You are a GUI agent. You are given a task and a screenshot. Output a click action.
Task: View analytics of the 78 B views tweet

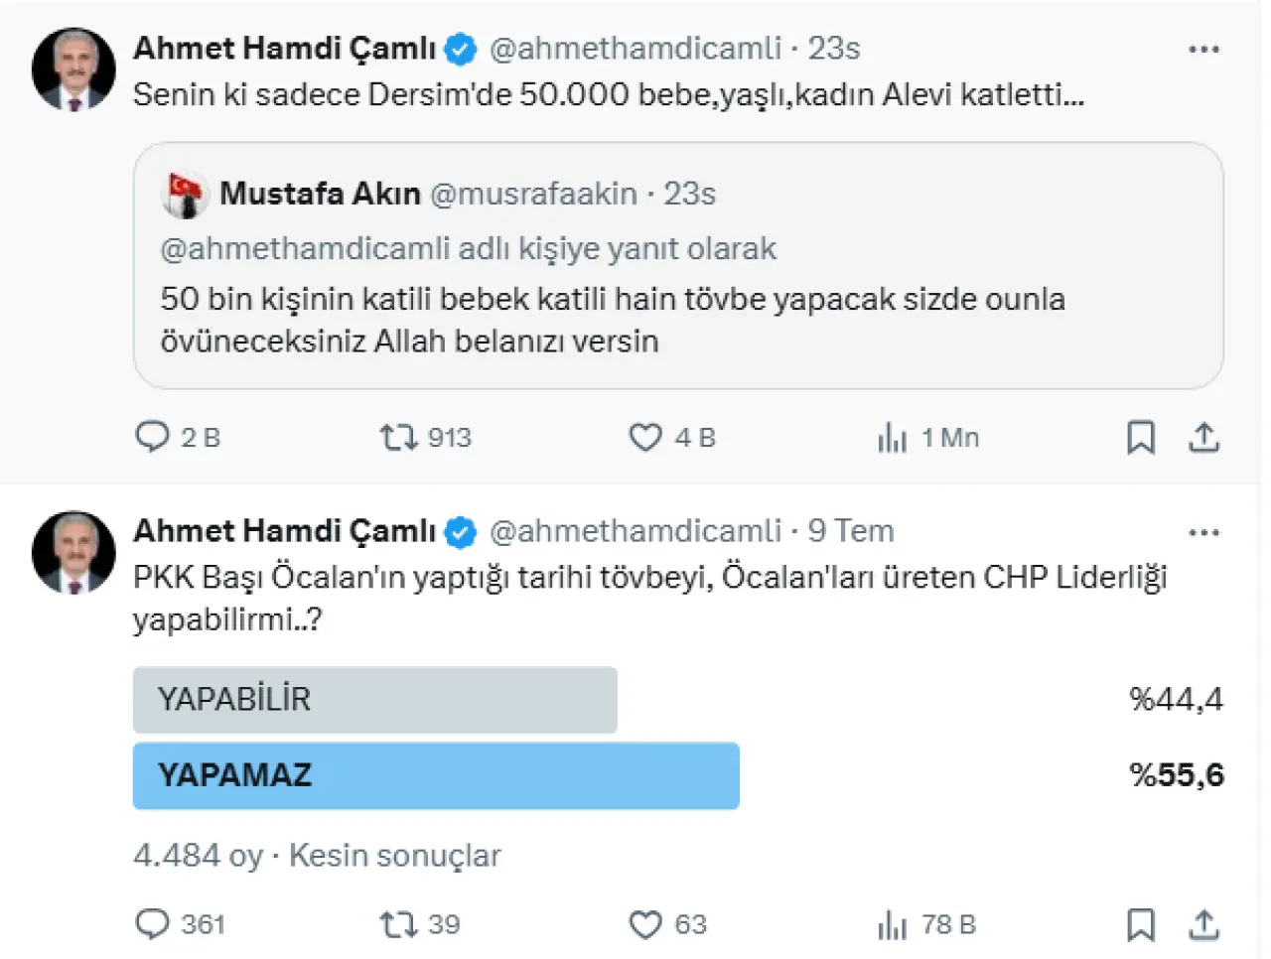click(x=893, y=924)
